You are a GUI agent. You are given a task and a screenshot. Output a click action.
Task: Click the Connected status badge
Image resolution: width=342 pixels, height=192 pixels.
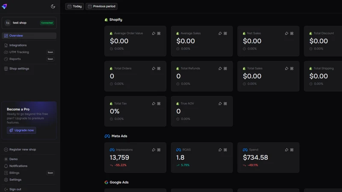coord(47,23)
